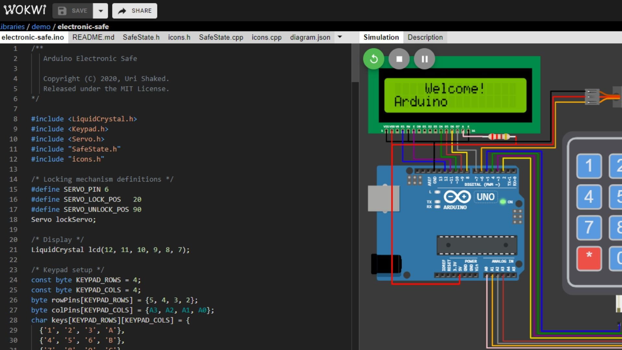The image size is (622, 350).
Task: Restart the simulation with green button
Action: (374, 59)
